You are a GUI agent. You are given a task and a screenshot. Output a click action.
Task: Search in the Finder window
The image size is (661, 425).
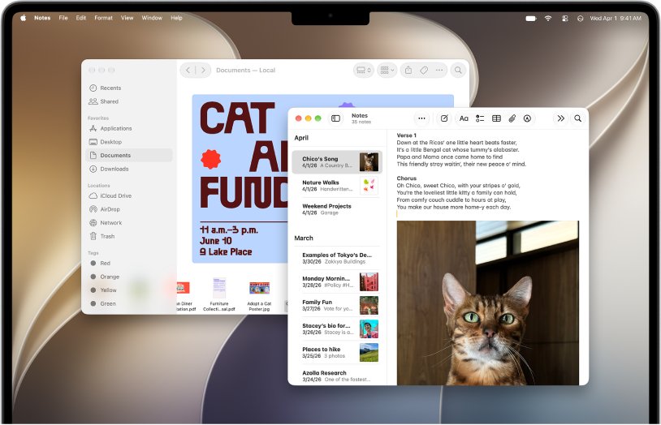[x=458, y=71]
